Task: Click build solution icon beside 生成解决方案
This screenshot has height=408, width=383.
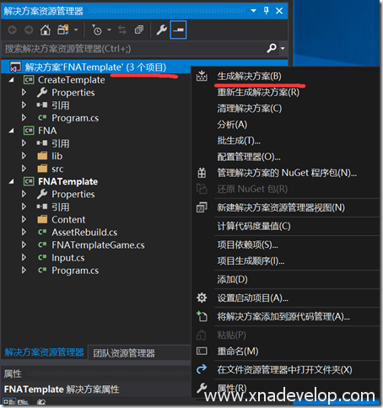Action: tap(202, 76)
